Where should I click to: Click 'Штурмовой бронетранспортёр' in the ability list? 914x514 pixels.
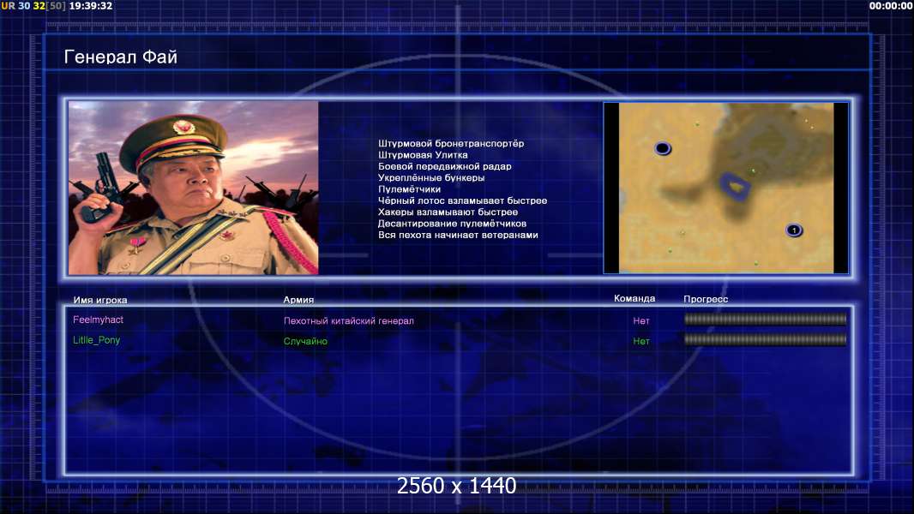(x=451, y=143)
